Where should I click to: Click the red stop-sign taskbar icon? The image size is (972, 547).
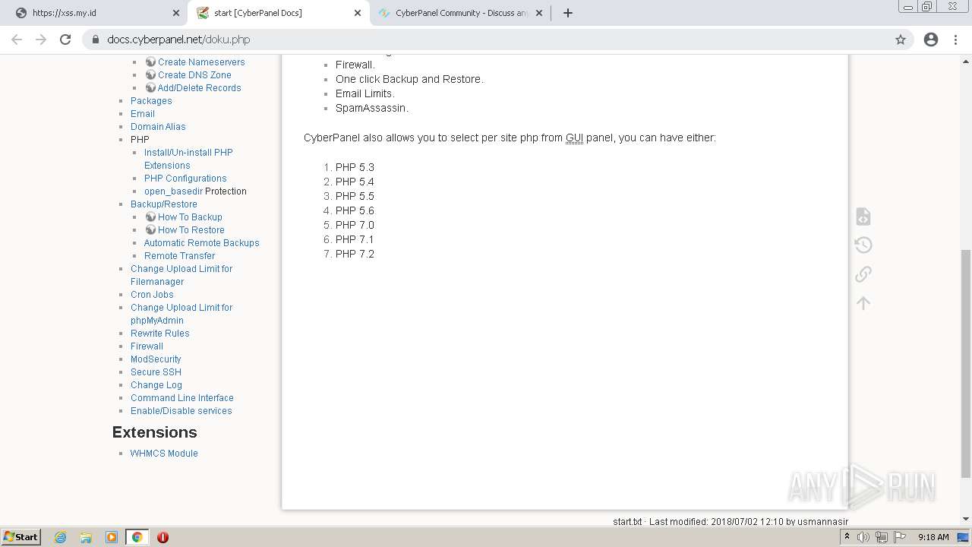click(x=163, y=537)
